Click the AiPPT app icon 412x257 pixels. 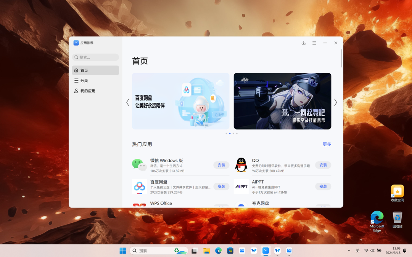(241, 187)
